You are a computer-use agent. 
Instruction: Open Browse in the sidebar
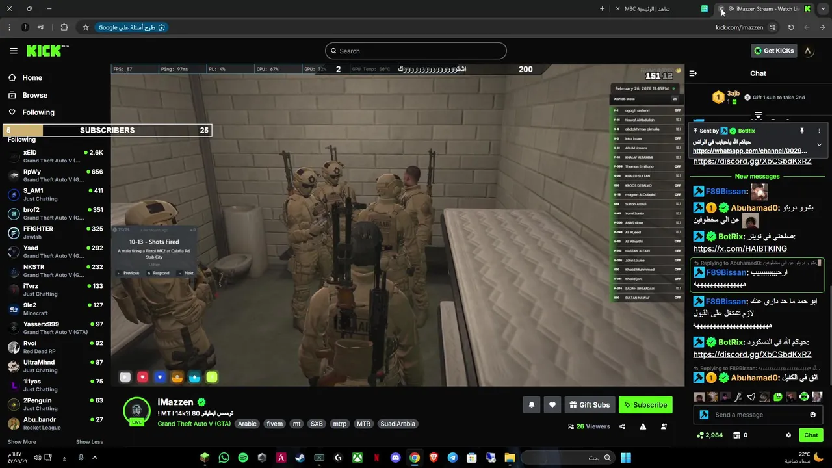28,95
